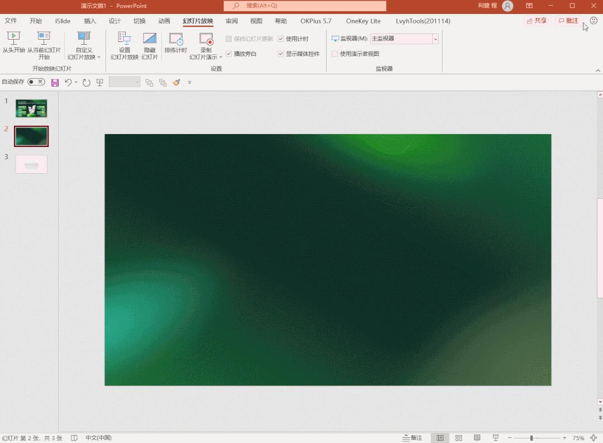Expand the 监视器 monitor dropdown
The image size is (603, 443).
(x=435, y=39)
